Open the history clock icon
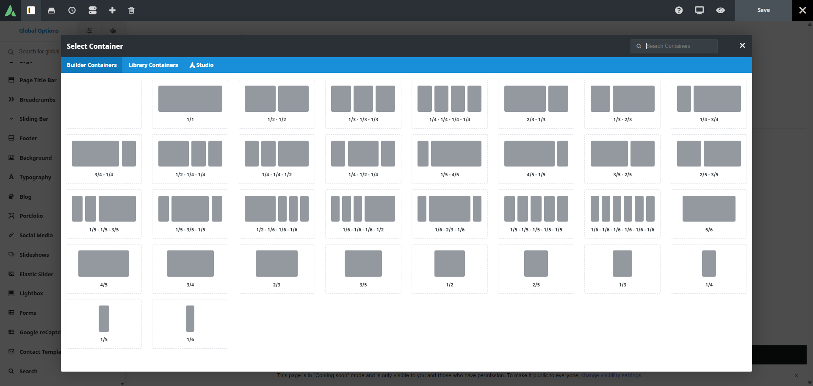Viewport: 813px width, 386px height. (x=72, y=10)
